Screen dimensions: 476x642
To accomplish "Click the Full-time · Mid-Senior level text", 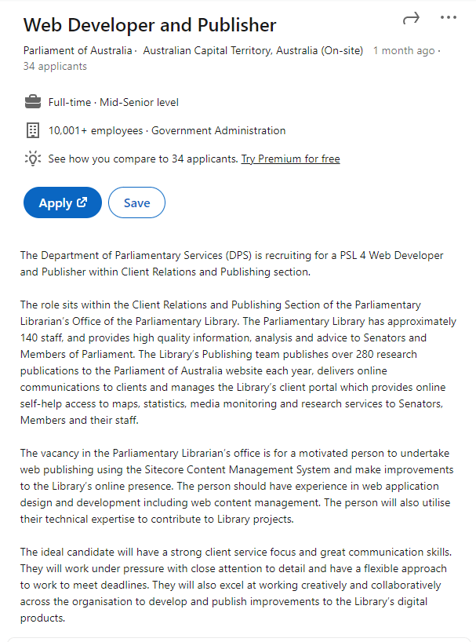I will coord(114,102).
